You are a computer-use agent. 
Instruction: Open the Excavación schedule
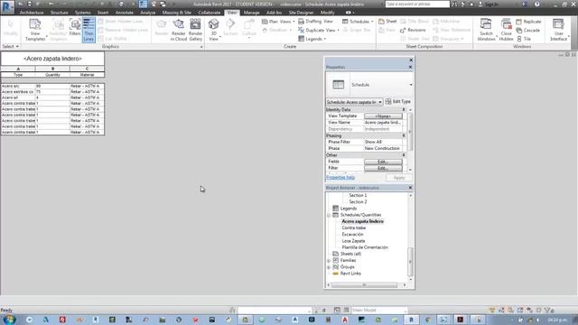point(352,235)
